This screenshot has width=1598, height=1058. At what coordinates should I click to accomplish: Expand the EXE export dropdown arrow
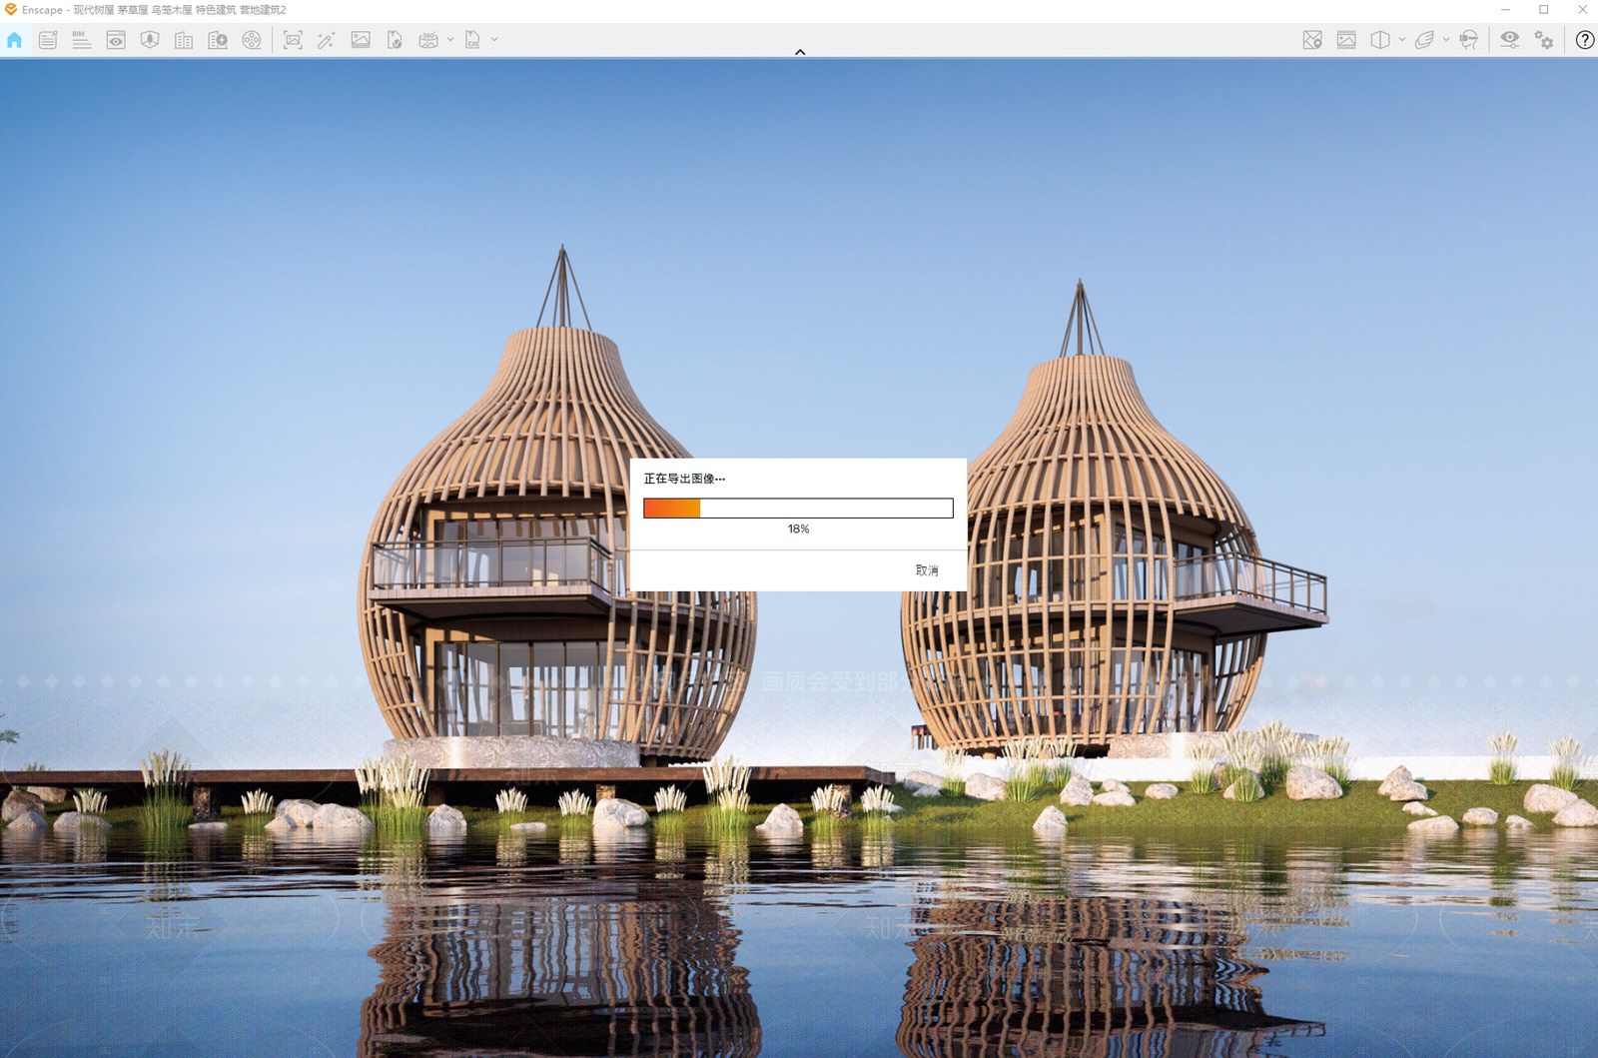tap(494, 40)
